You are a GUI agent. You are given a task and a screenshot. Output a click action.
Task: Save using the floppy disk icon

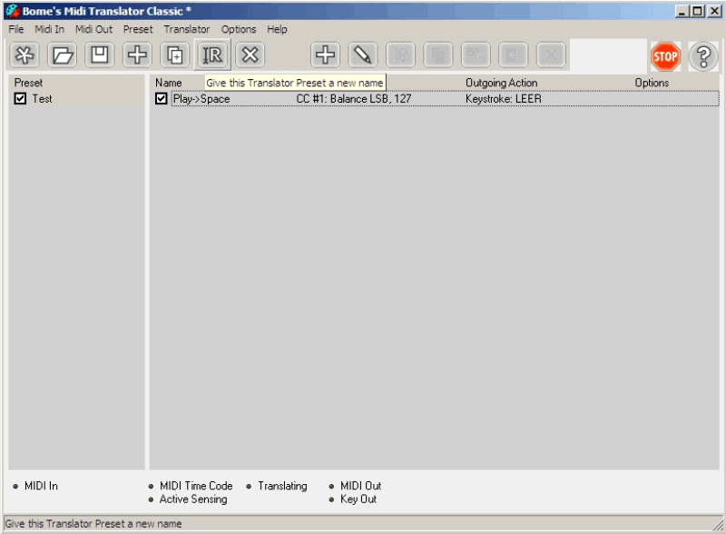100,55
